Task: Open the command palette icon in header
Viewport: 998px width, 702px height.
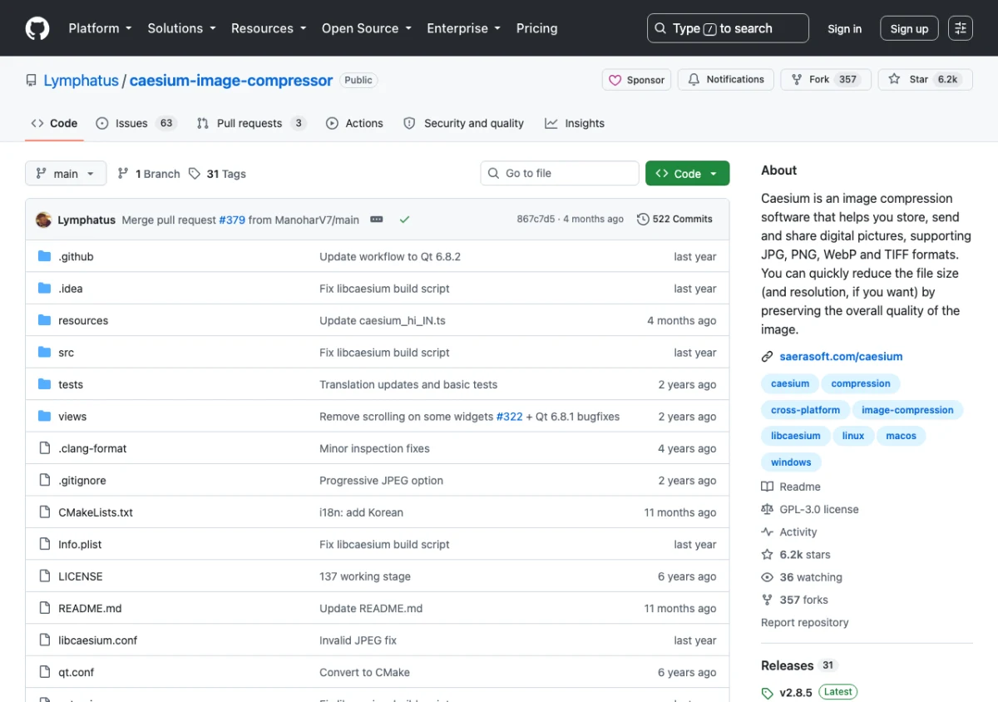Action: pyautogui.click(x=961, y=28)
